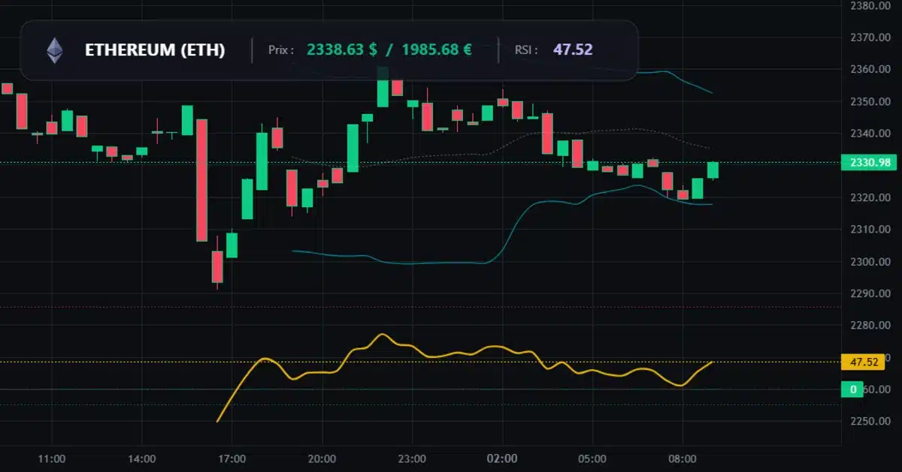Click the 08:00 time axis label
The height and width of the screenshot is (472, 902).
click(681, 458)
